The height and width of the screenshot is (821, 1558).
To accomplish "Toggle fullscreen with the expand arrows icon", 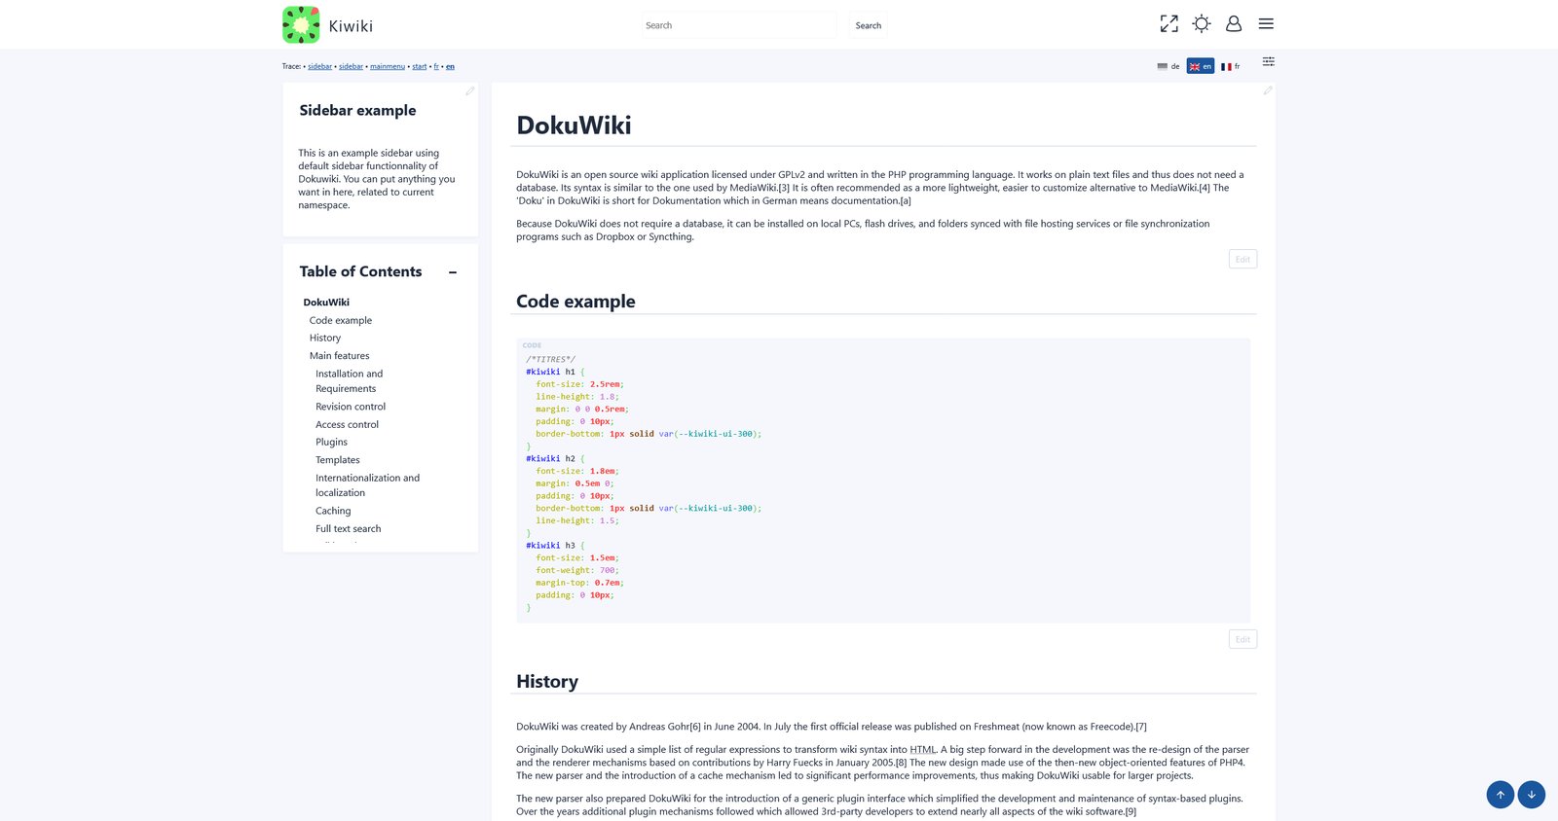I will 1168,24.
